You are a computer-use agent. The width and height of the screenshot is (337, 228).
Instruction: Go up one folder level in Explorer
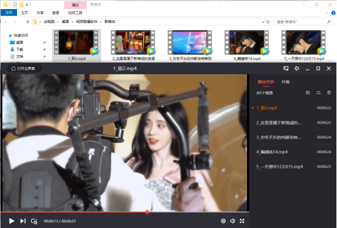coord(27,22)
